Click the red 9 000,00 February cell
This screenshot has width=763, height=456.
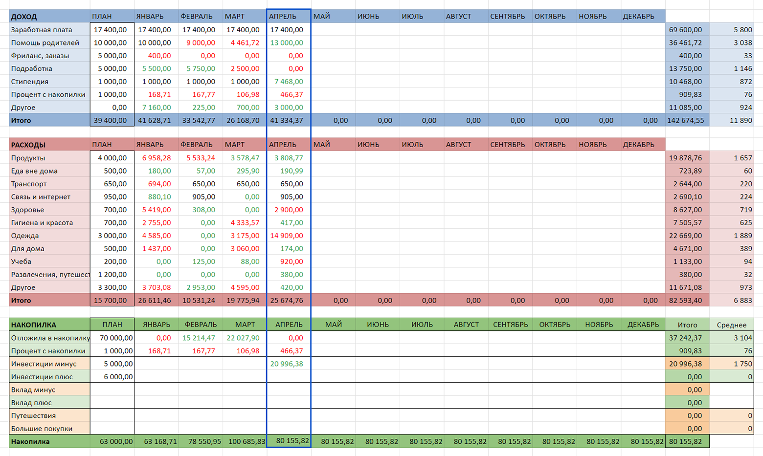(x=201, y=43)
